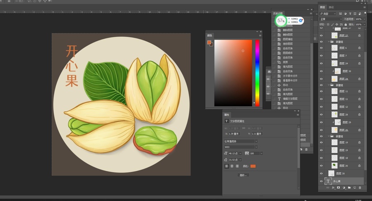Hide the 开心果 text layer

pos(321,181)
